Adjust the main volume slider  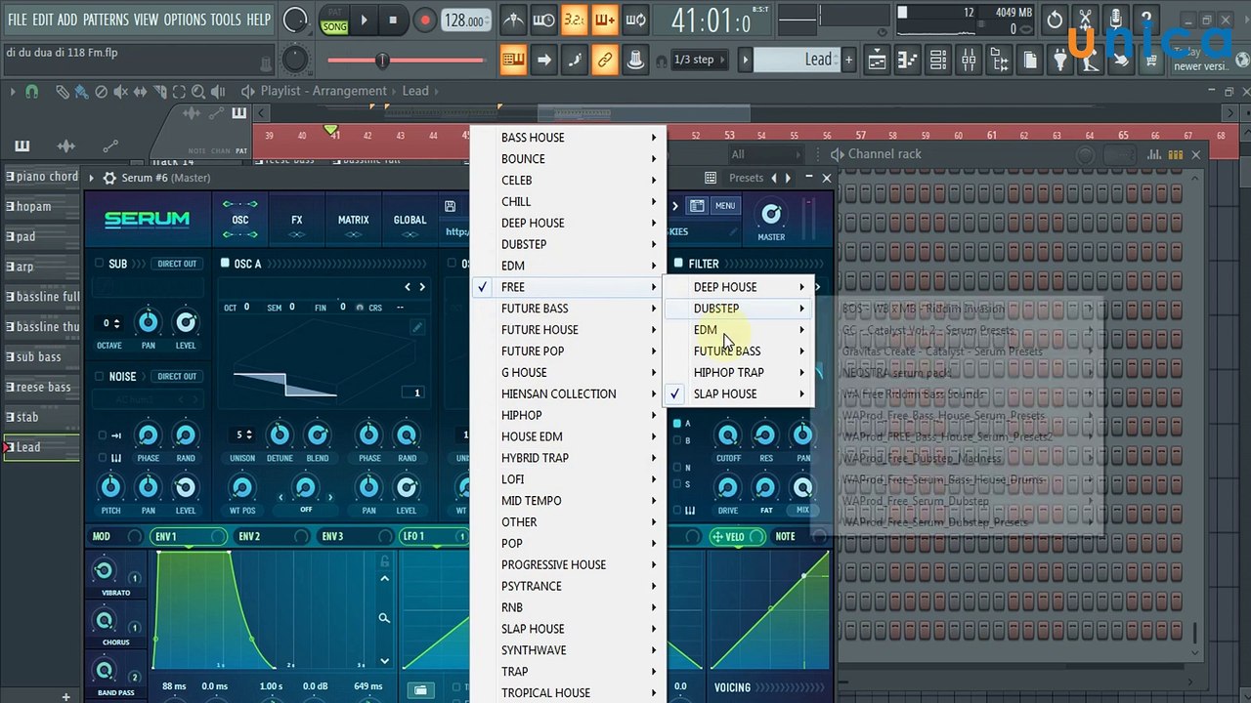tap(406, 61)
